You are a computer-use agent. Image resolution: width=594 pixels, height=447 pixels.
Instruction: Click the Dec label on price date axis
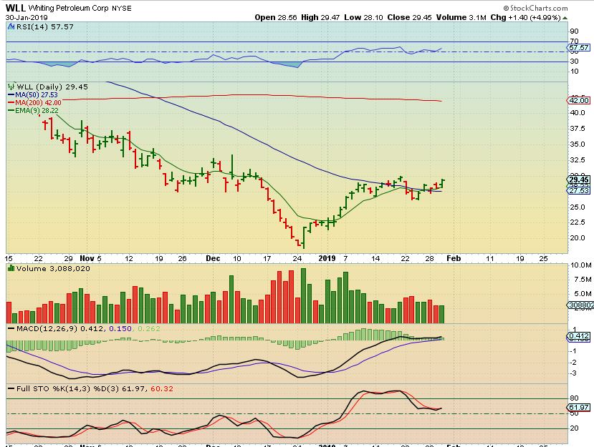(x=213, y=258)
